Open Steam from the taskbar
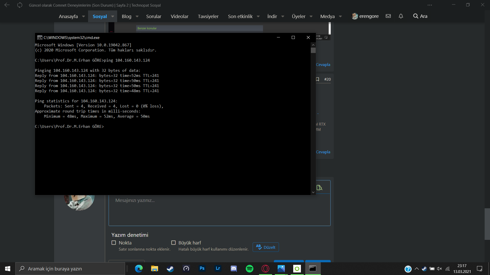The image size is (490, 275). (170, 269)
